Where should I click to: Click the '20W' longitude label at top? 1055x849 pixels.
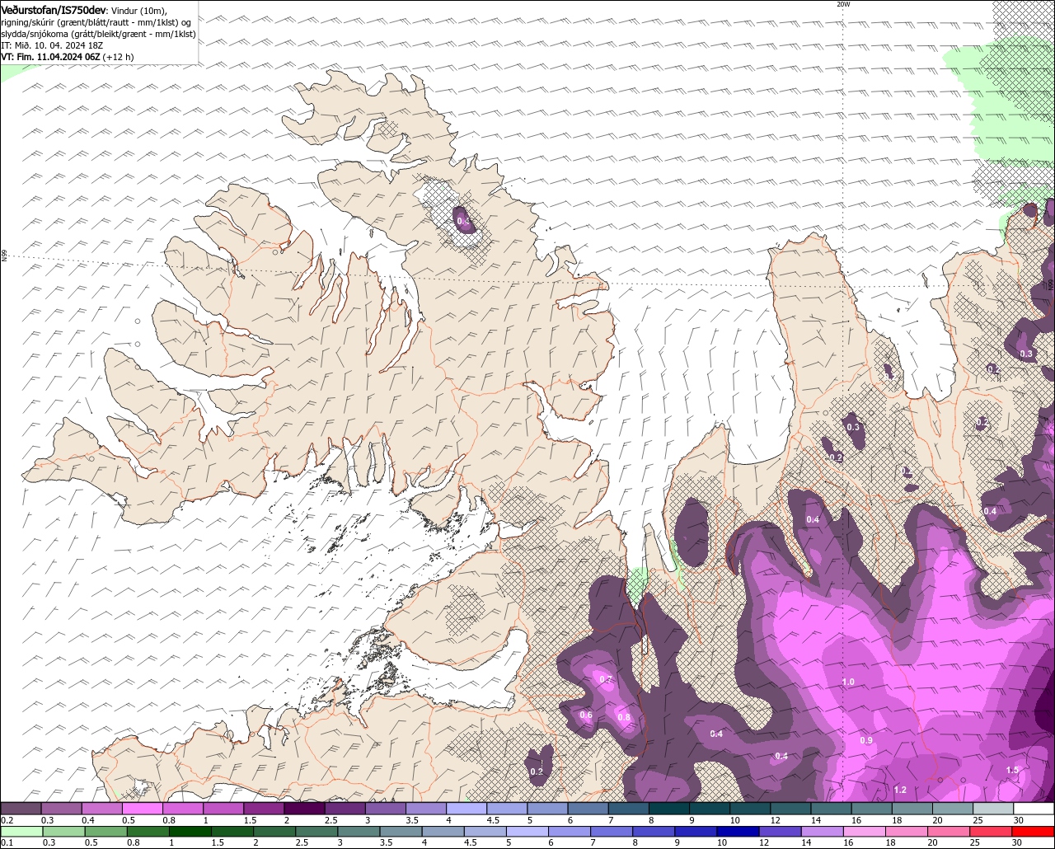pyautogui.click(x=842, y=4)
